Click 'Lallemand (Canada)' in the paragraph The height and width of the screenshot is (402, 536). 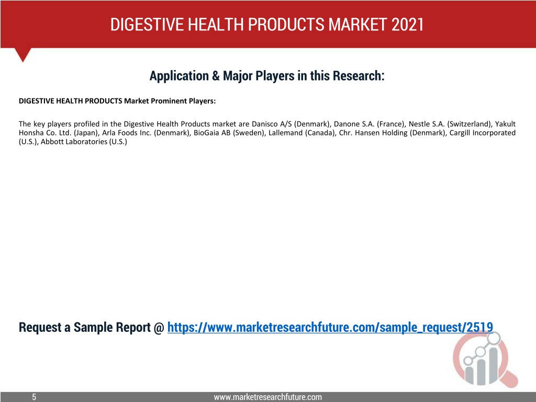point(301,132)
